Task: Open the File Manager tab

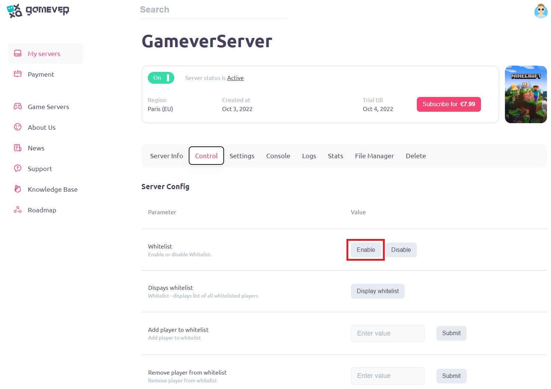Action: click(374, 156)
